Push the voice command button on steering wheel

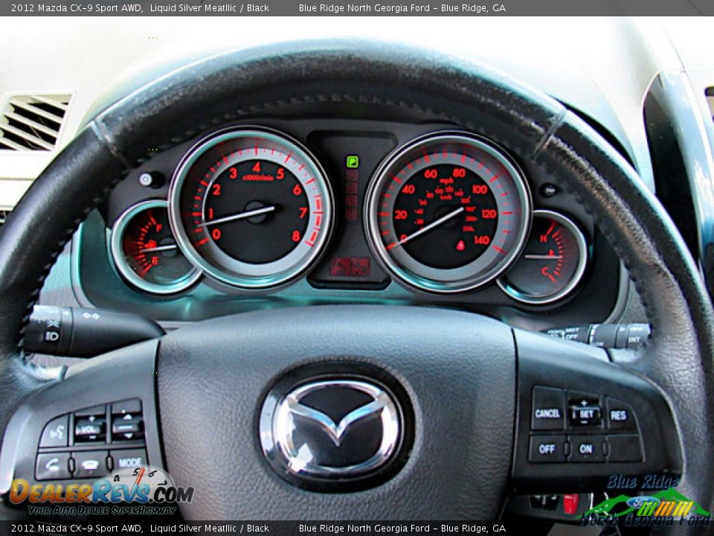tap(55, 431)
